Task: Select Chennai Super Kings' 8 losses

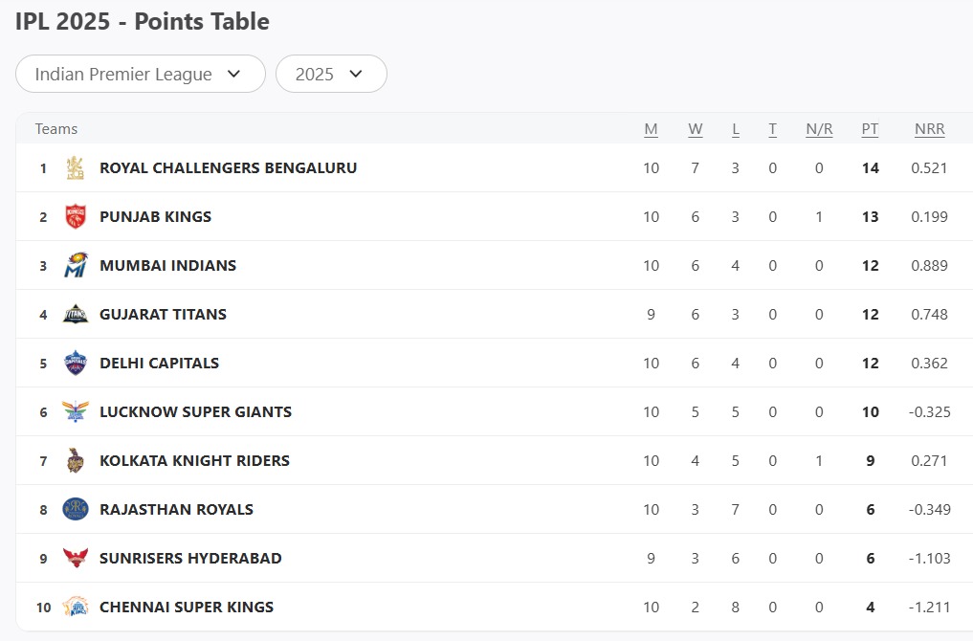Action: pos(736,607)
